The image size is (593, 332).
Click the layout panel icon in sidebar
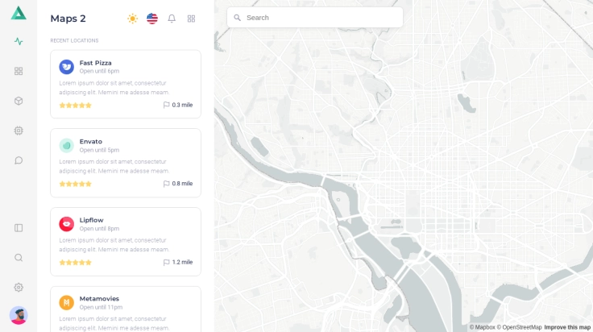click(19, 228)
